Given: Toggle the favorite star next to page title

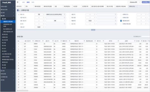Looking at the screenshot, I should (20, 10).
